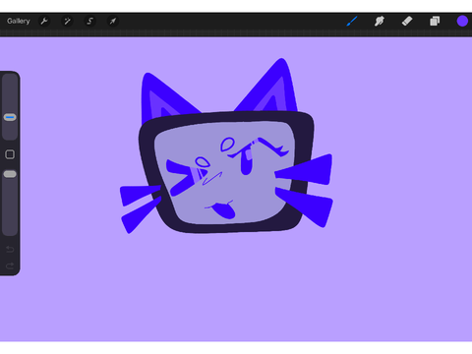Click the brush opacity slider handle
This screenshot has height=354, width=472.
[x=10, y=174]
